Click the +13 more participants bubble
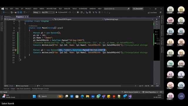 coord(181,96)
